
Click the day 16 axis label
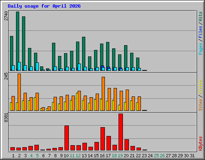tap(102, 156)
